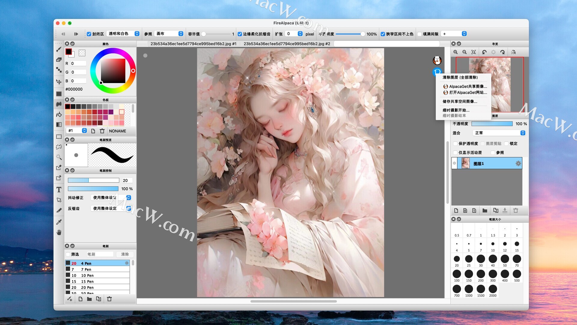Zoom in via navigator panel icon
Image resolution: width=577 pixels, height=325 pixels.
(x=456, y=52)
